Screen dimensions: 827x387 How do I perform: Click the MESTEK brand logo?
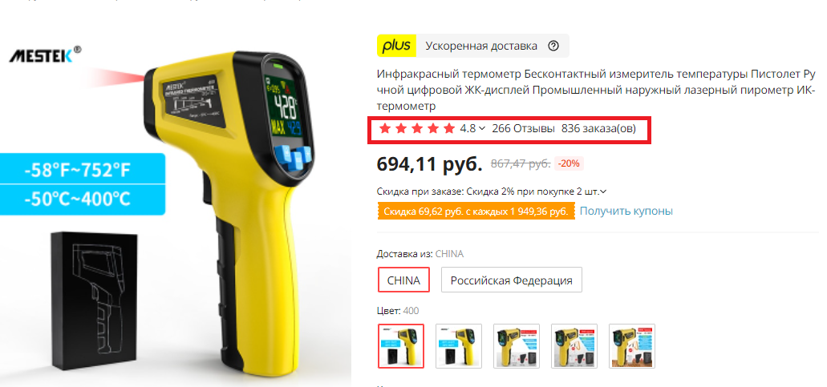point(46,54)
